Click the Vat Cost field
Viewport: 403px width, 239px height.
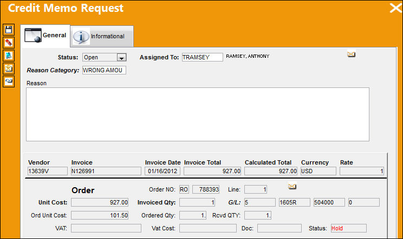click(x=207, y=228)
